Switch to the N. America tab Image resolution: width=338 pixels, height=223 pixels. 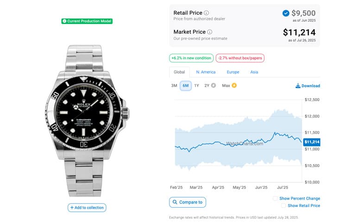click(x=206, y=72)
